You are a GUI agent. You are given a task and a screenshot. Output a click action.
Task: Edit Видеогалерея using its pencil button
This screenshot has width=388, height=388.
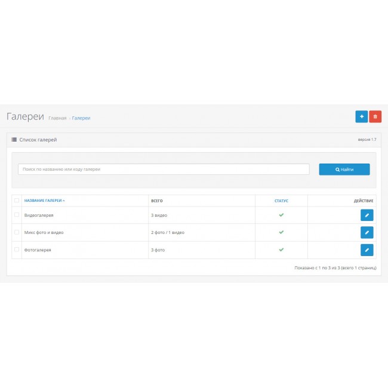[367, 215]
